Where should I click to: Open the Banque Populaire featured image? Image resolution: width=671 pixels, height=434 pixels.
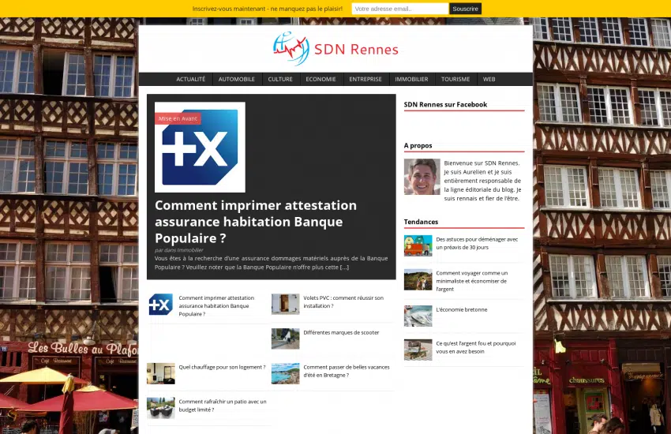pos(200,148)
